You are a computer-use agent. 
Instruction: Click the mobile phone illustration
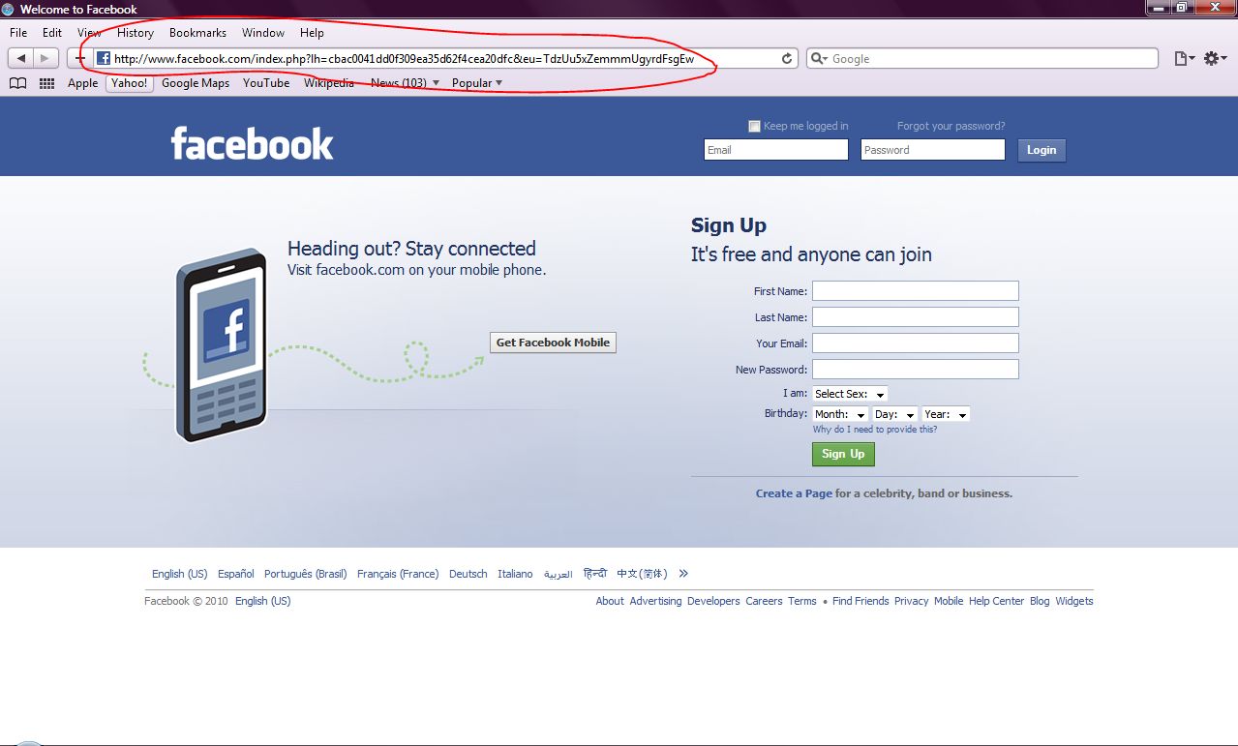(222, 345)
